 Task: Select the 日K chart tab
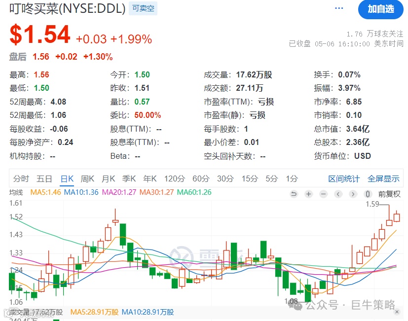click(67, 178)
